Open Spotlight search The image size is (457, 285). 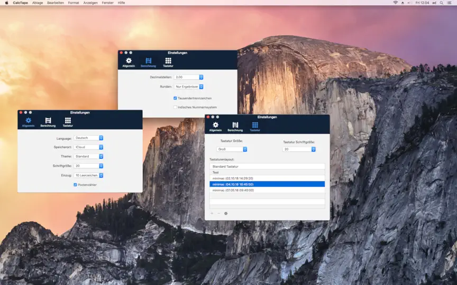click(442, 3)
